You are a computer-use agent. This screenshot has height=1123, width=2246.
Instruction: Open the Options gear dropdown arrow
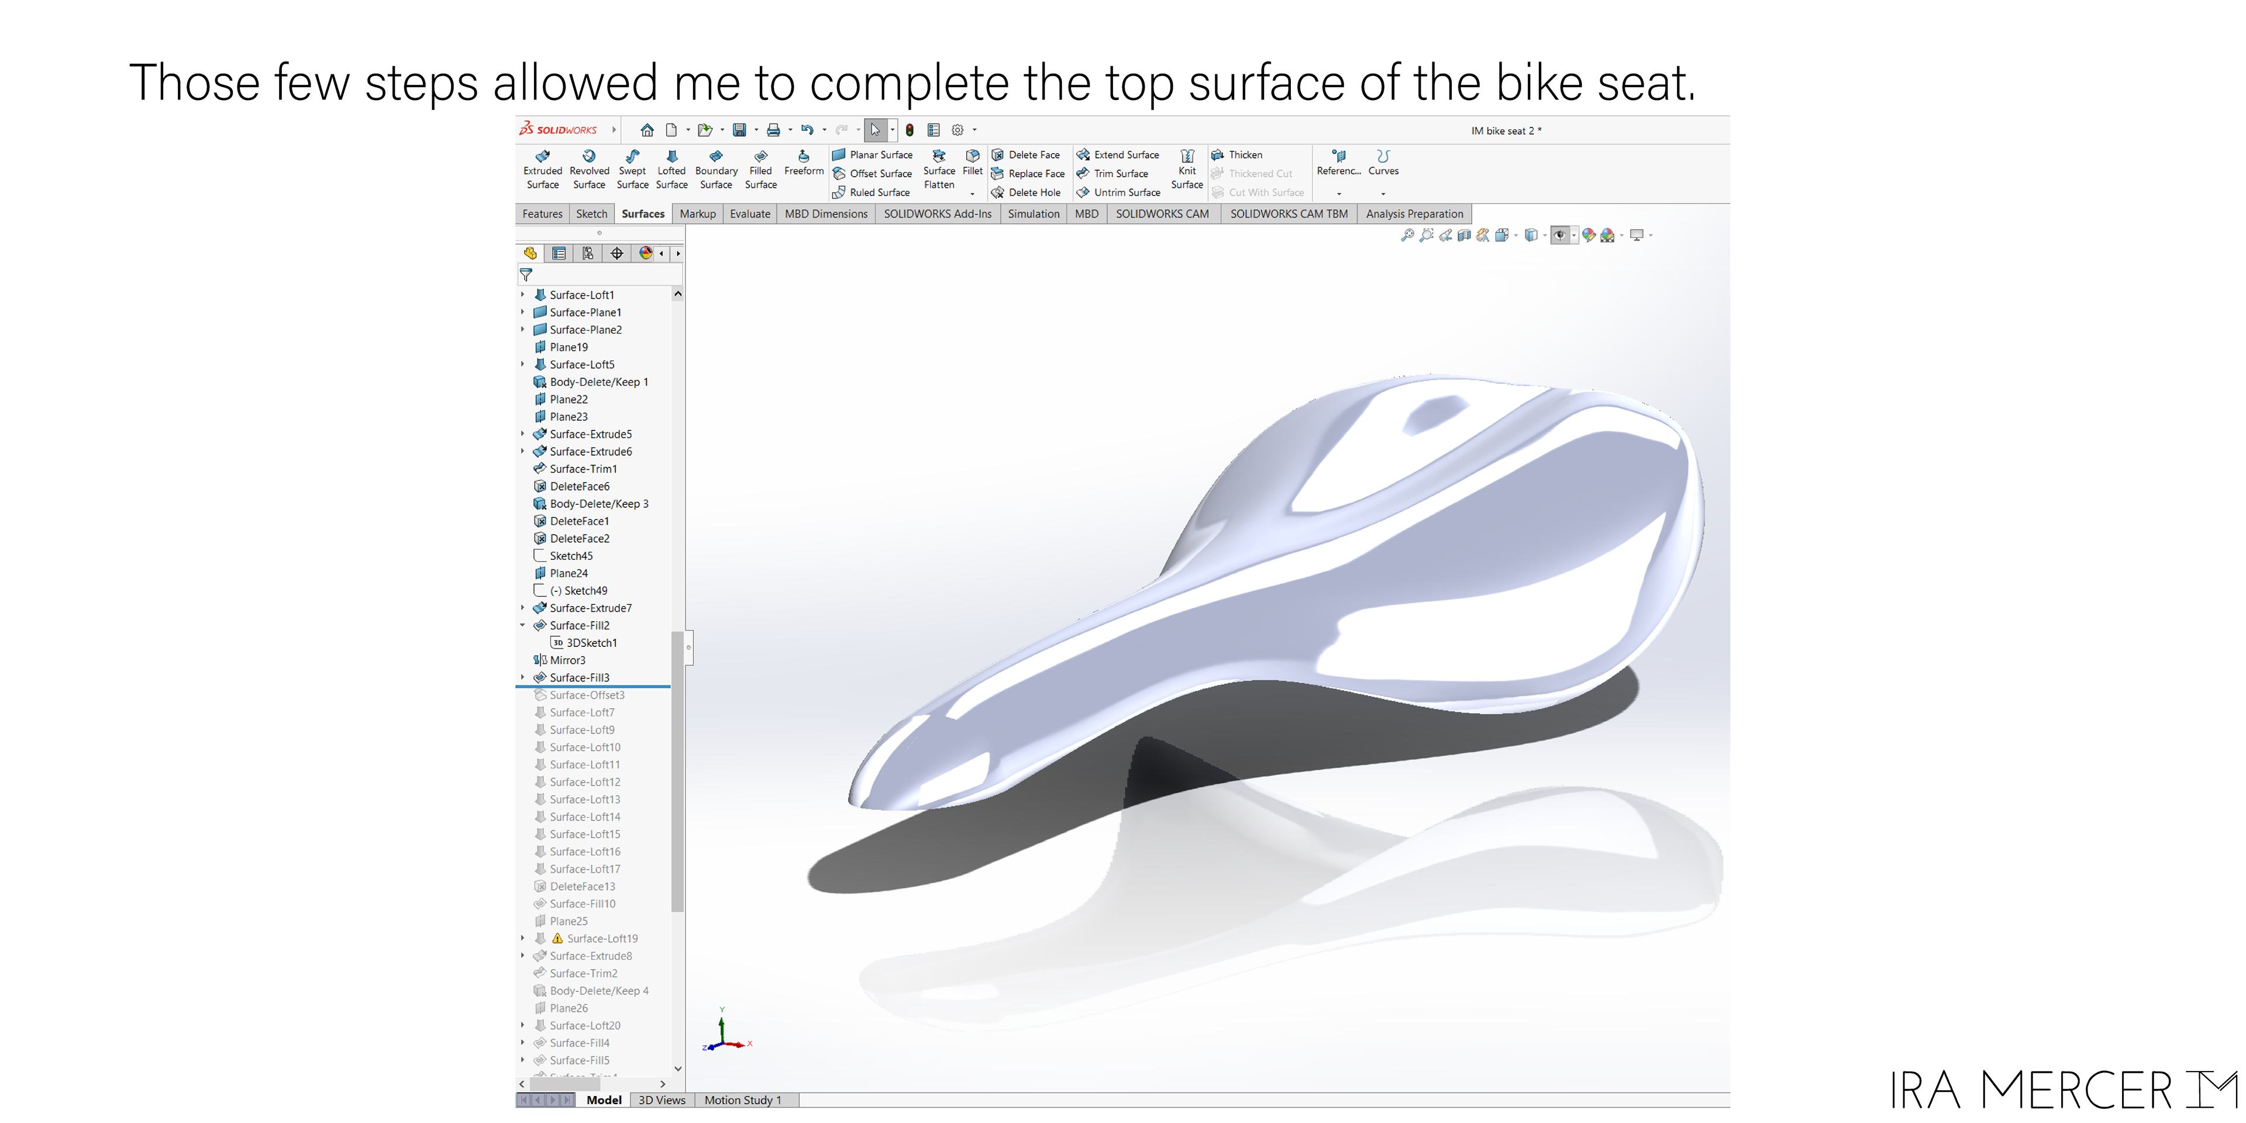(975, 131)
